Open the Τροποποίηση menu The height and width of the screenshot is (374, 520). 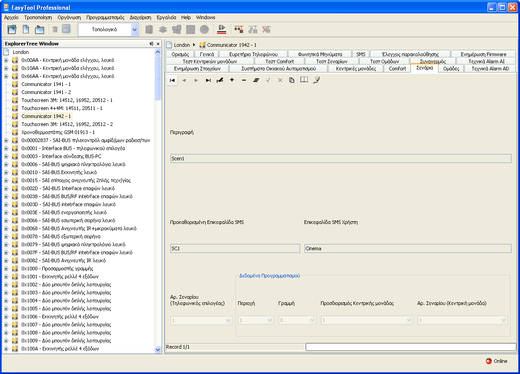click(38, 17)
